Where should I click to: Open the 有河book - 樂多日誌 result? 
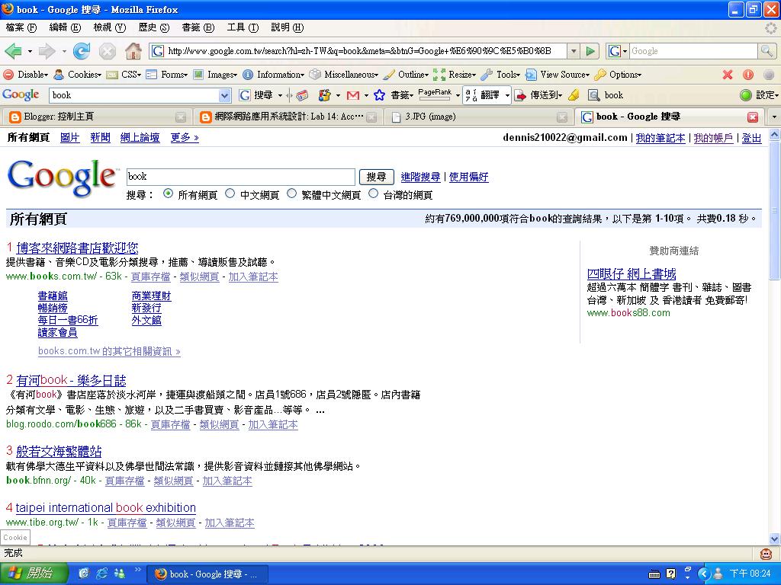71,381
